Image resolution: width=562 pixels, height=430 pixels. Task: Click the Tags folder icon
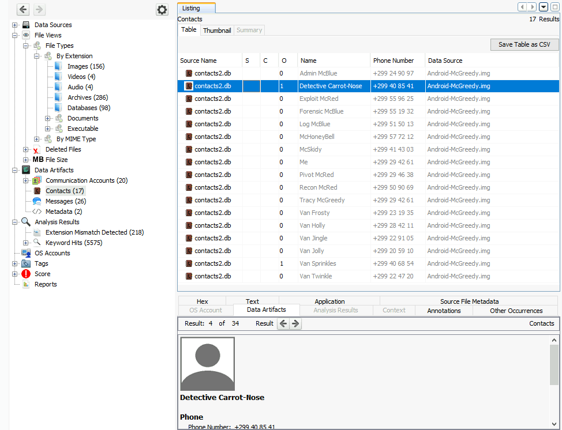click(26, 263)
